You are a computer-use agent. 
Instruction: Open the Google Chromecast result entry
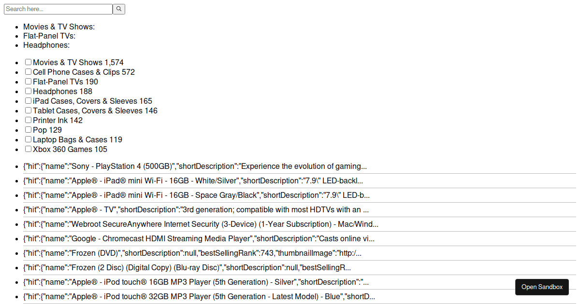click(300, 239)
